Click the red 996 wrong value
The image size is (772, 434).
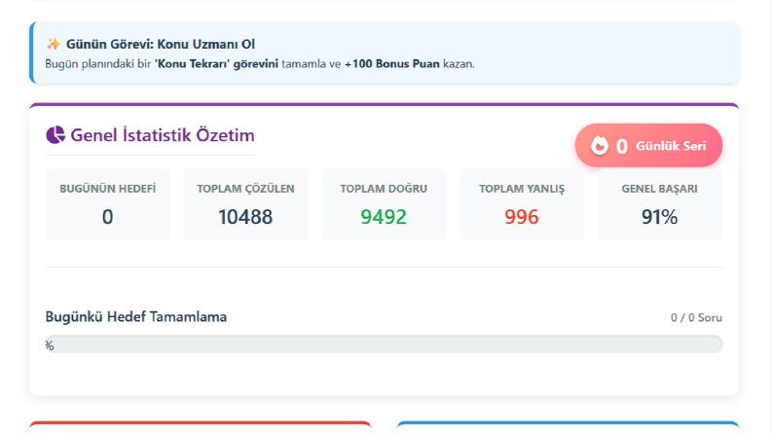[x=522, y=217]
